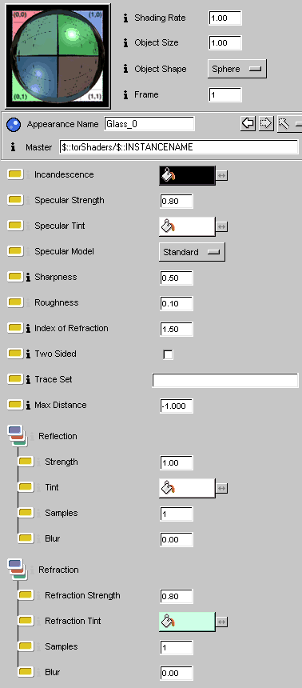The image size is (302, 688).
Task: Open the Specular Model Standard dropdown
Action: [192, 252]
